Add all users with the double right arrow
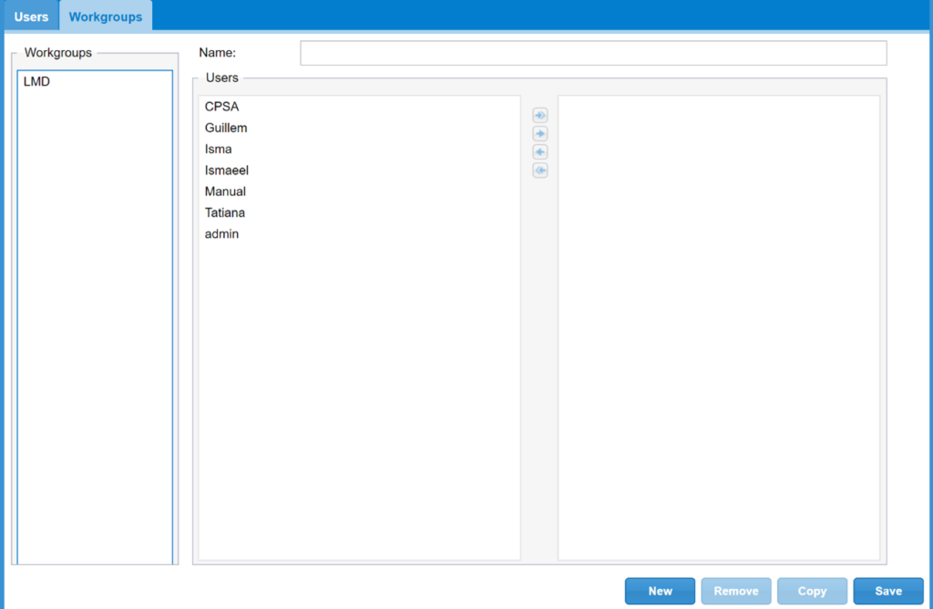Viewport: 933px width, 609px height. coord(539,115)
